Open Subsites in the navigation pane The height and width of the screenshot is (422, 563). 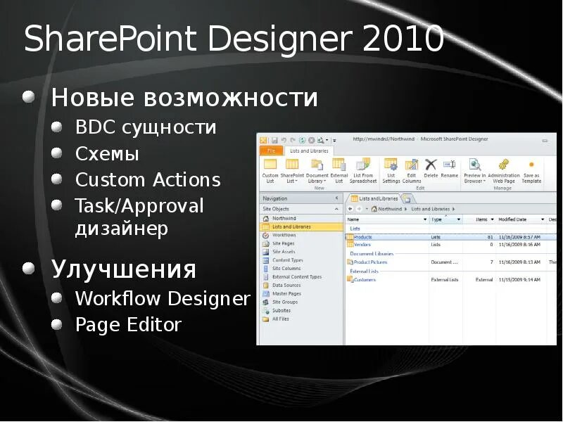(301, 310)
